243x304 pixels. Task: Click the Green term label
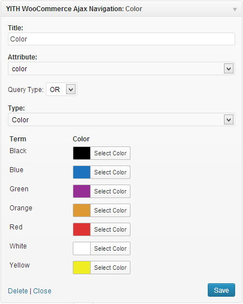[19, 189]
